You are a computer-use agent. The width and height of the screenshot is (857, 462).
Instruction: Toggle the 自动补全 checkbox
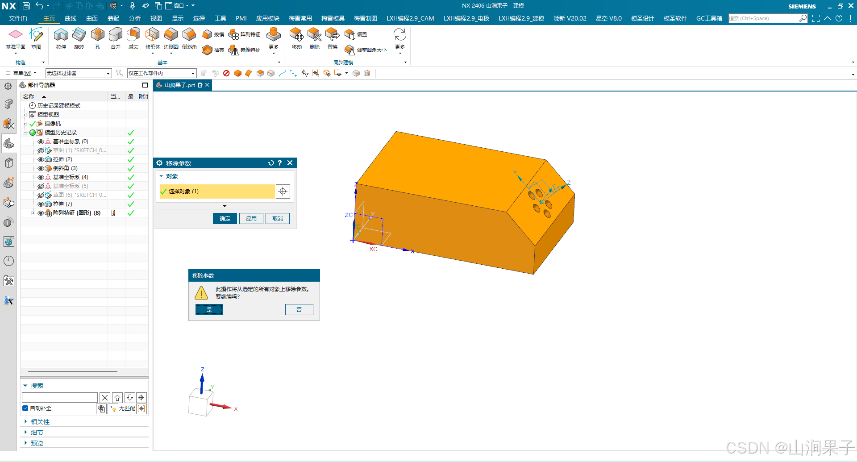[x=25, y=408]
